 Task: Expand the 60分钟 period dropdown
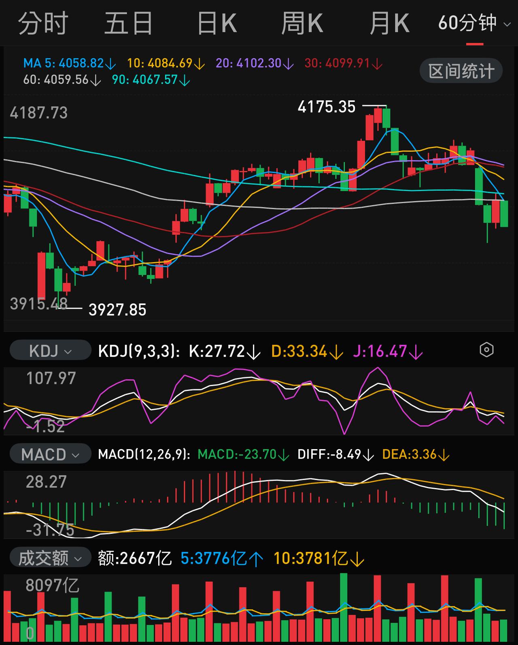tap(474, 23)
